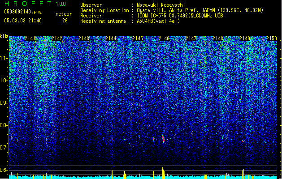Click the HROFFT program title
The height and width of the screenshot is (179, 282).
coord(28,4)
